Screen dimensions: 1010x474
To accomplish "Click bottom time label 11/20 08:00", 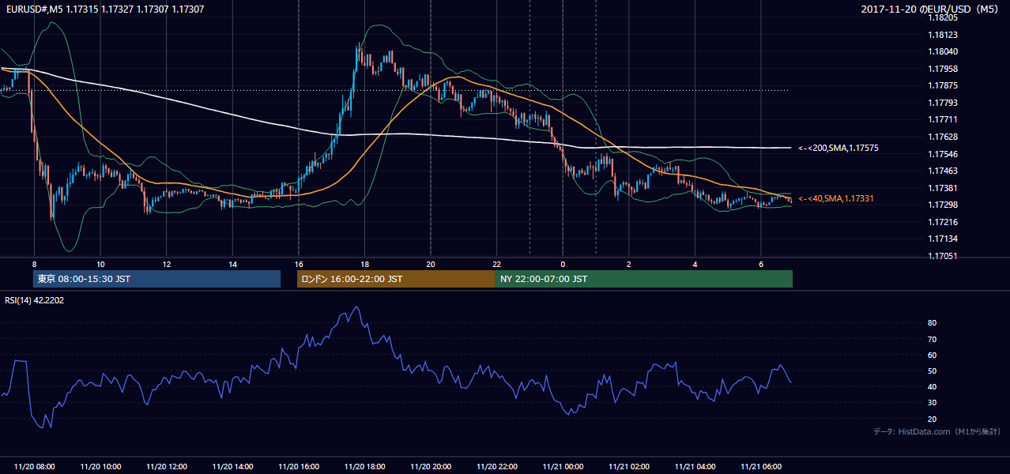I will pos(34,467).
